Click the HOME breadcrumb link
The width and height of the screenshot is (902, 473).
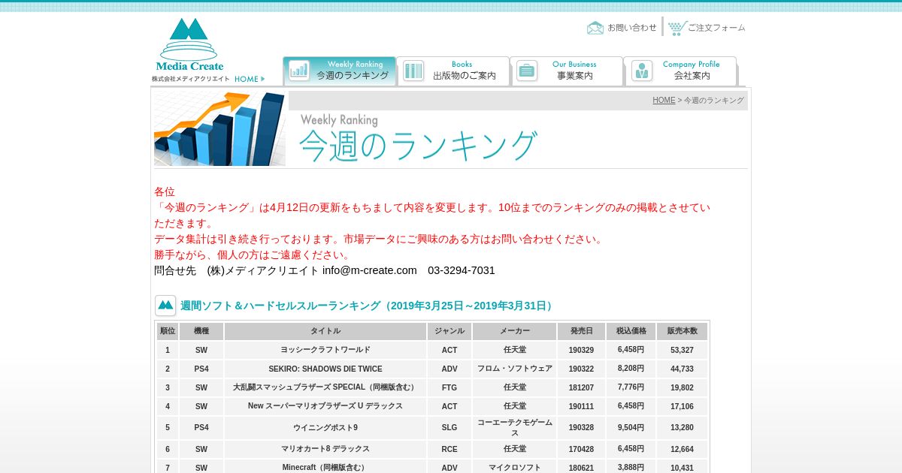(664, 101)
